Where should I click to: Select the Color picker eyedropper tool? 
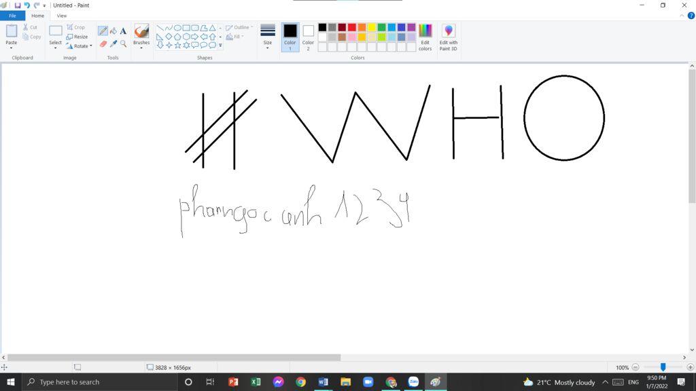point(114,43)
